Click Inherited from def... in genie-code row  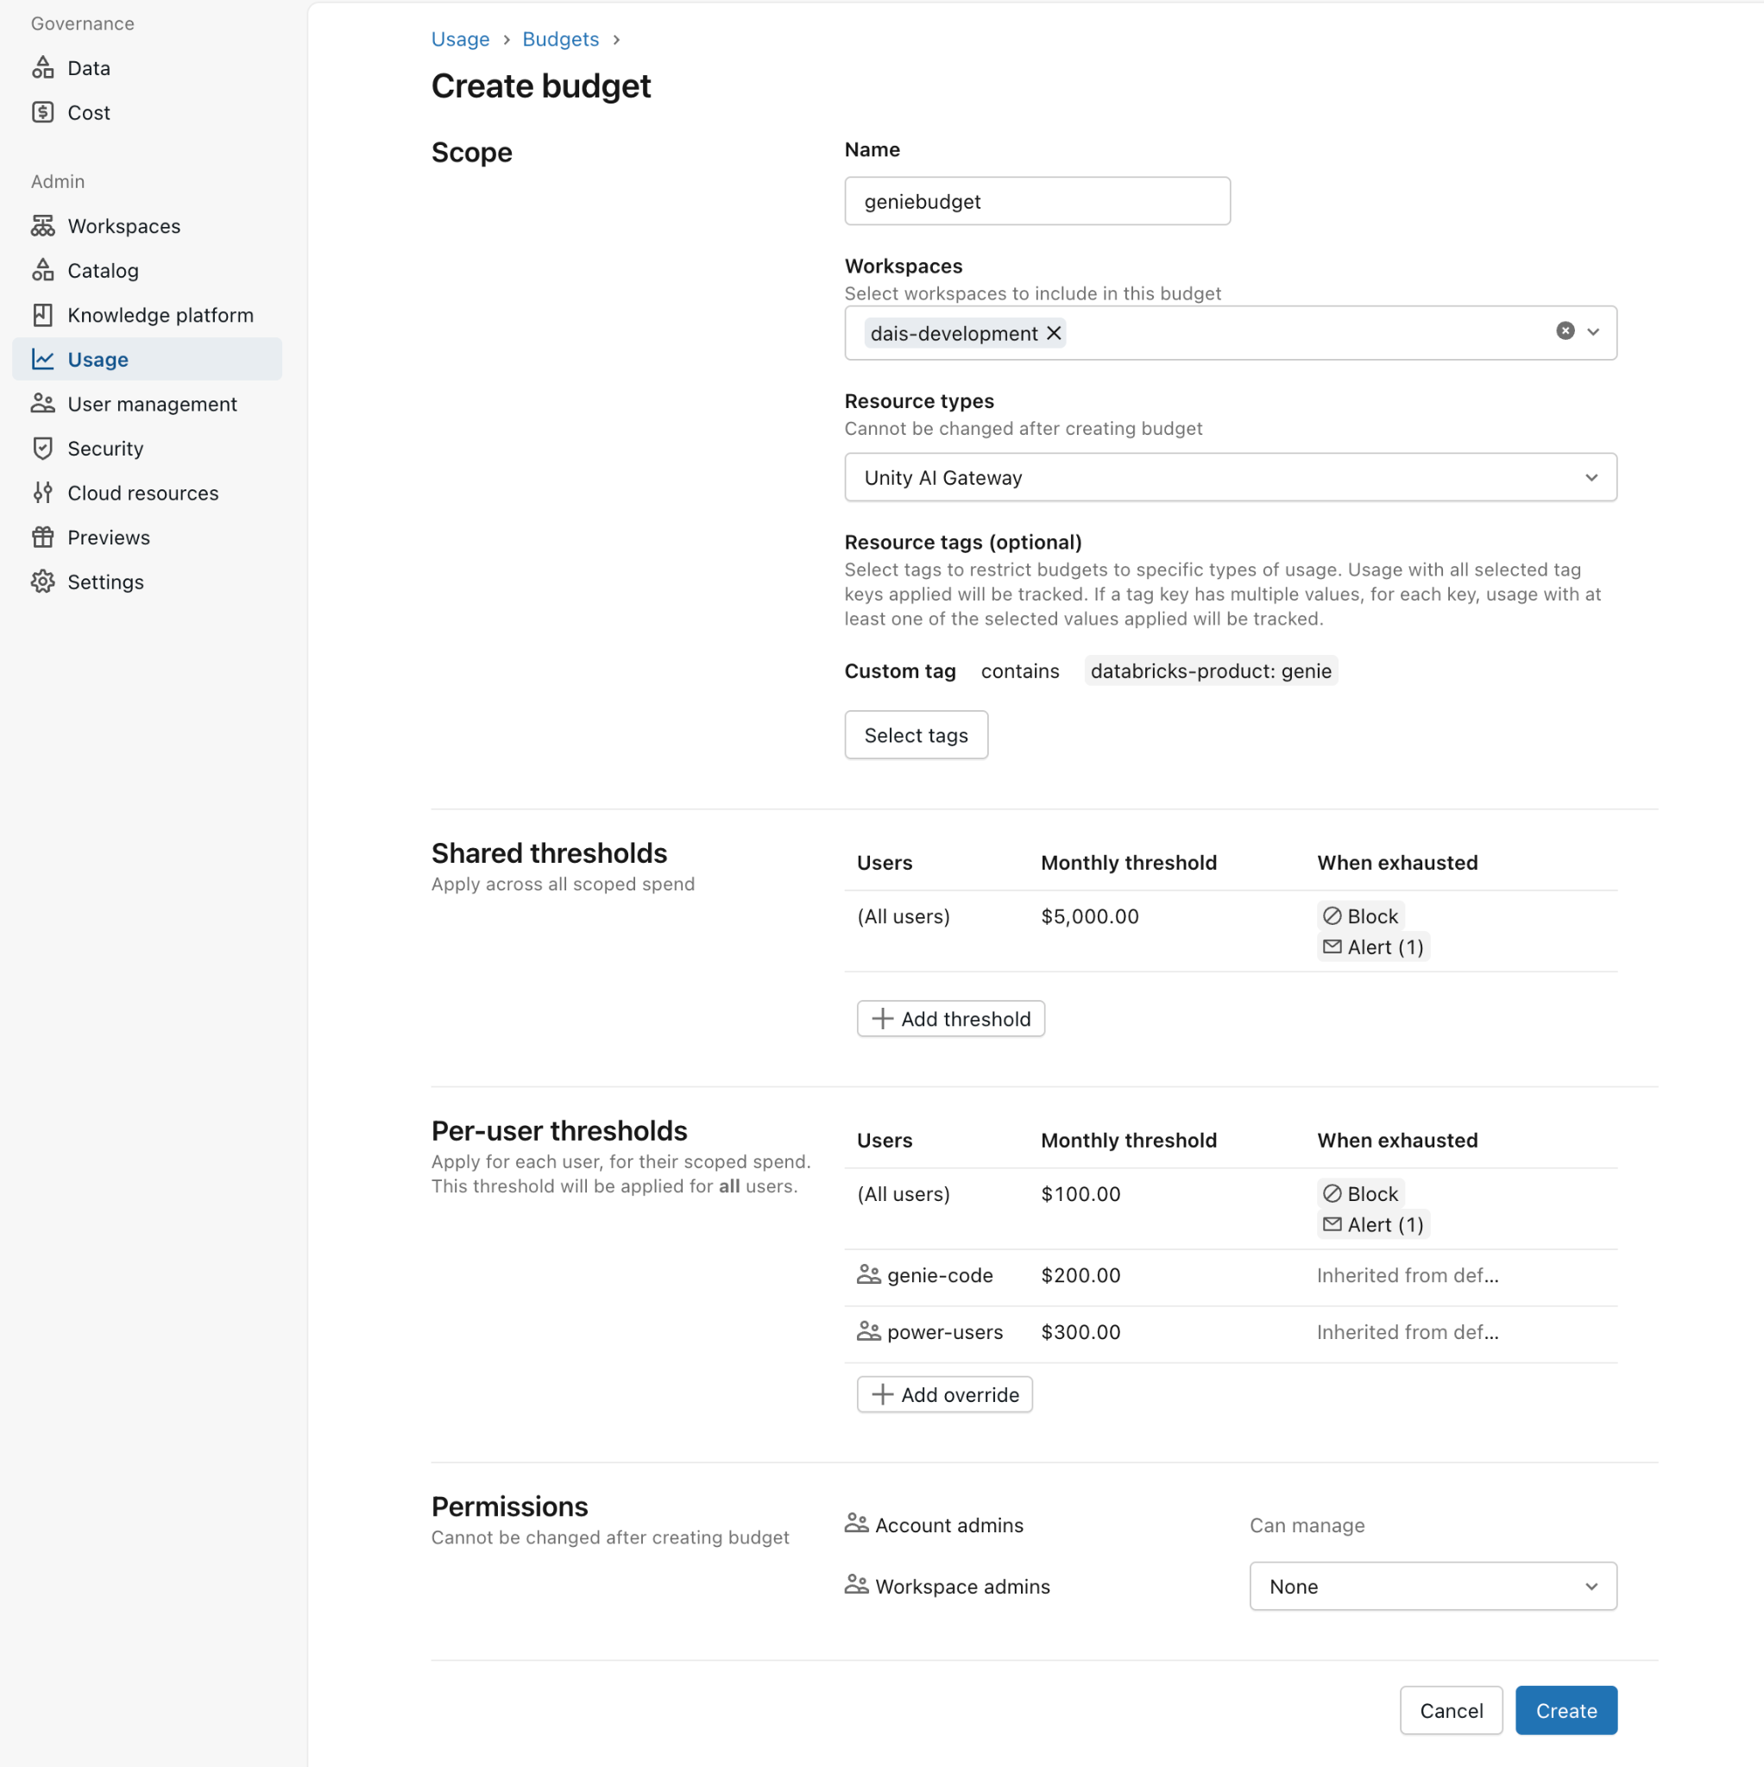[x=1408, y=1275]
